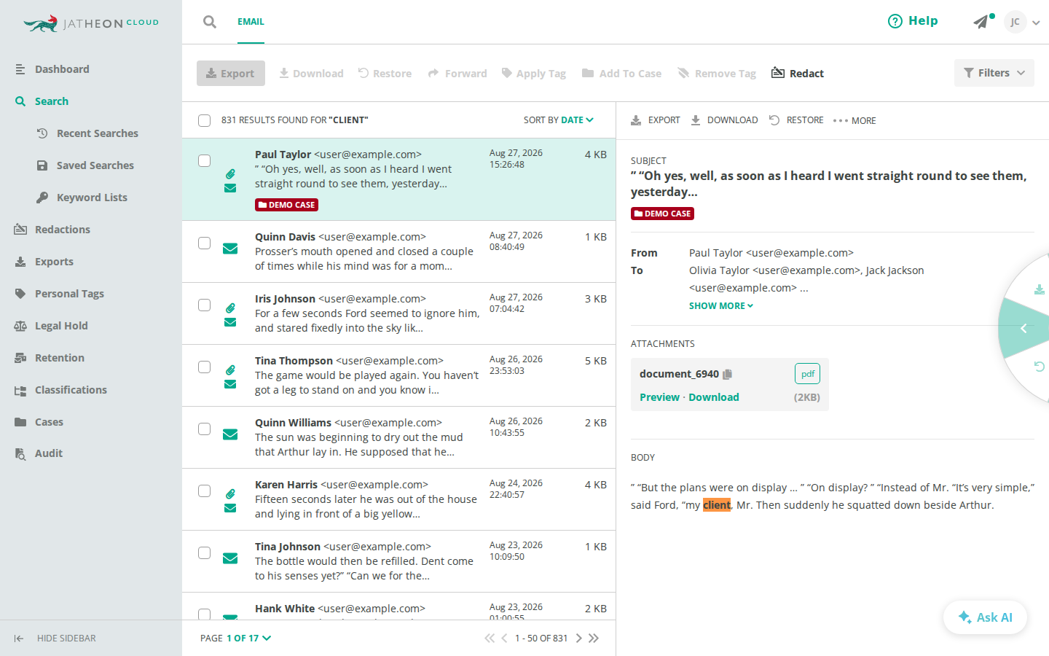Click the pdf file type badge
Image resolution: width=1049 pixels, height=656 pixels.
[x=807, y=374]
